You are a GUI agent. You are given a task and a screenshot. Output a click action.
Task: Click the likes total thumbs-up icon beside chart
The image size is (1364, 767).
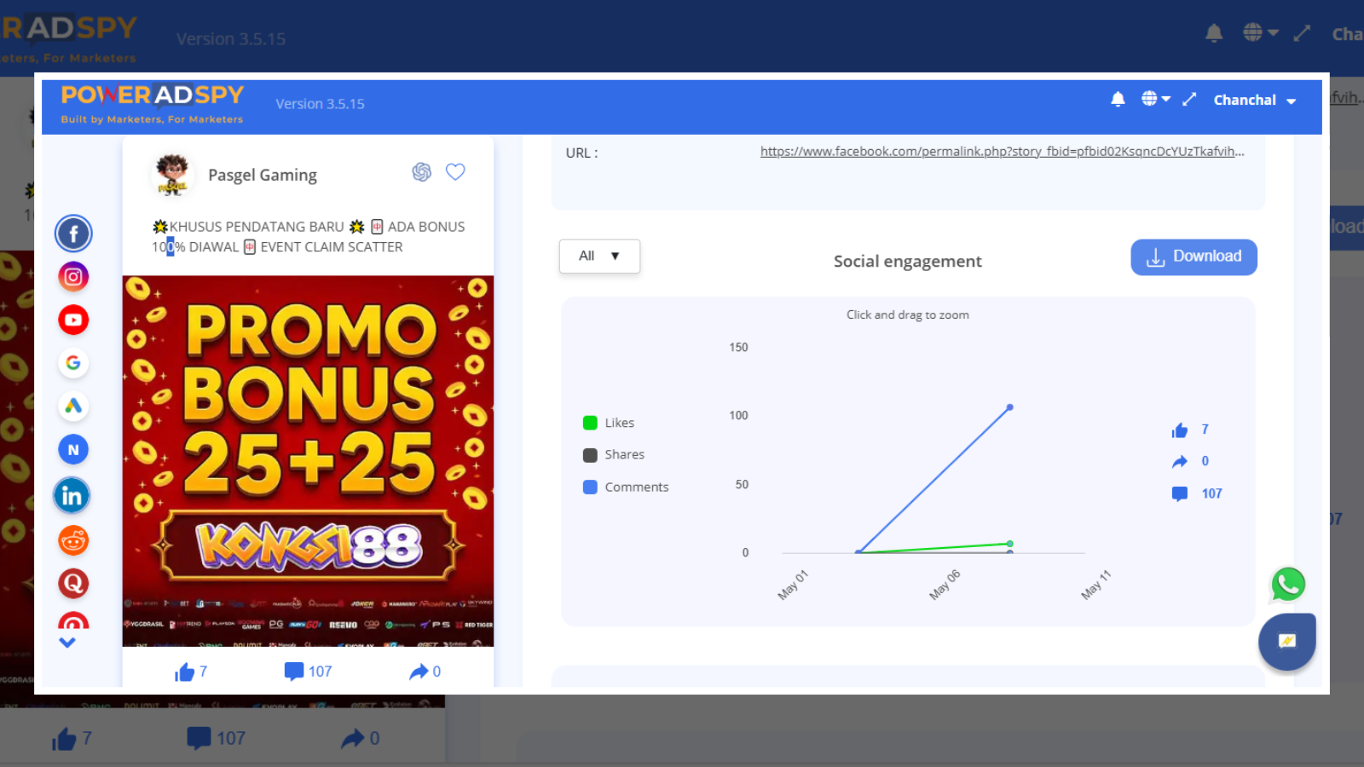tap(1180, 430)
